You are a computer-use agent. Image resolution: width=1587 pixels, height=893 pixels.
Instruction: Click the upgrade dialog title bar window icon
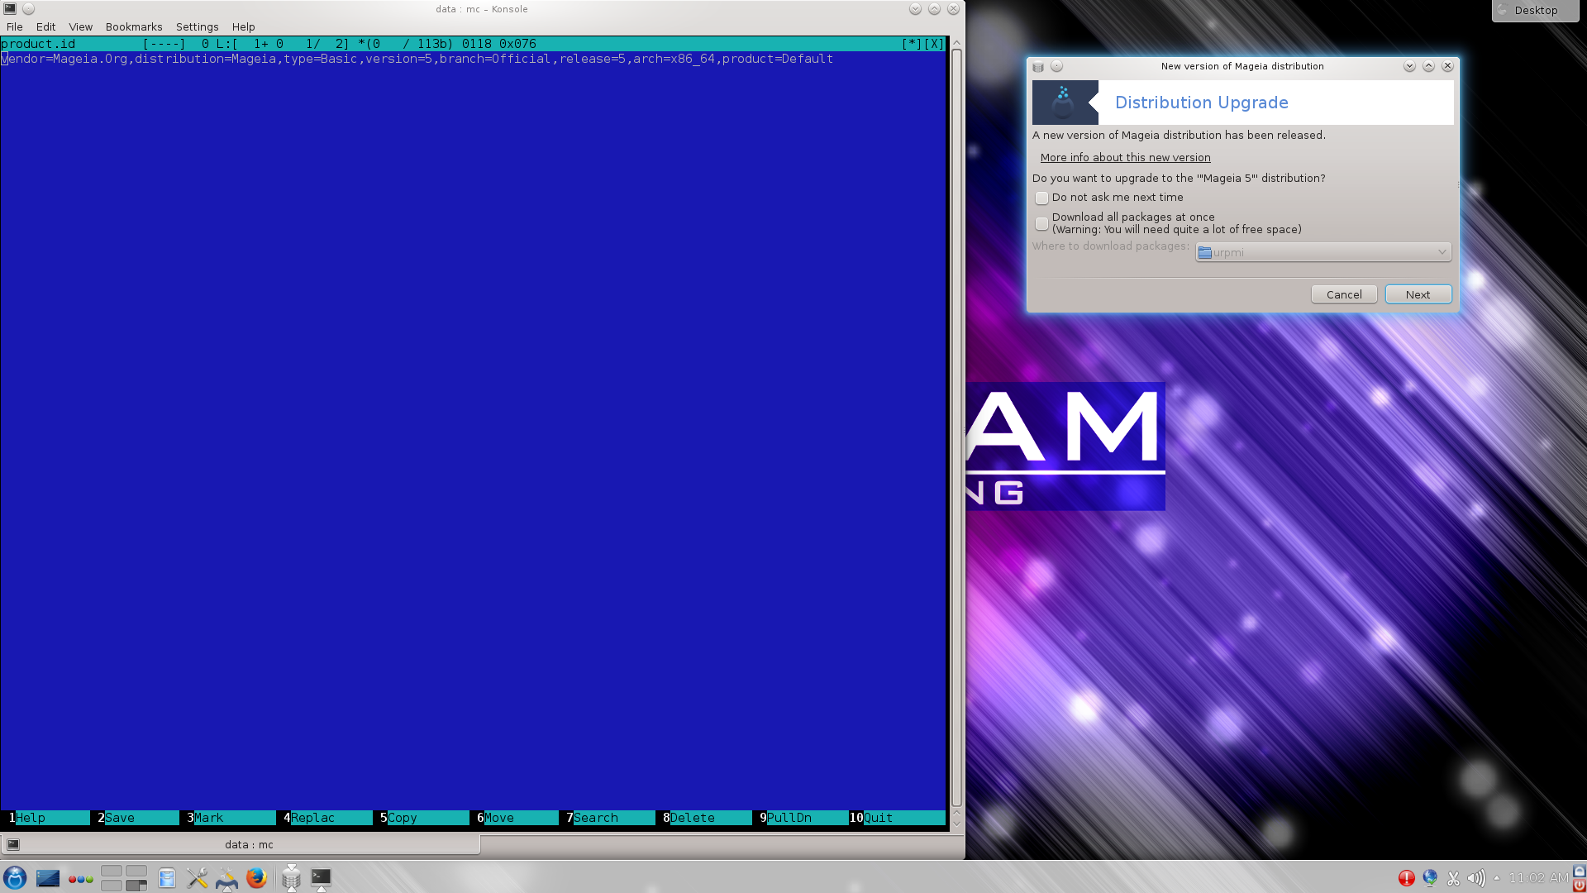coord(1038,66)
